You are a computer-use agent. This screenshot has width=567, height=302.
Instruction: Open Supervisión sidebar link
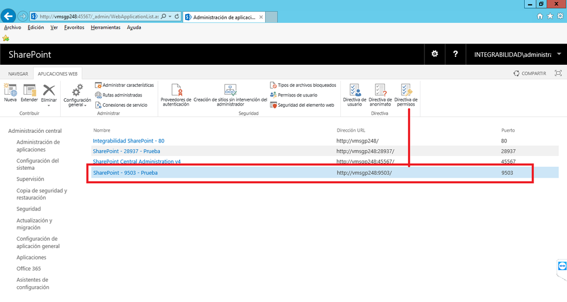[30, 179]
